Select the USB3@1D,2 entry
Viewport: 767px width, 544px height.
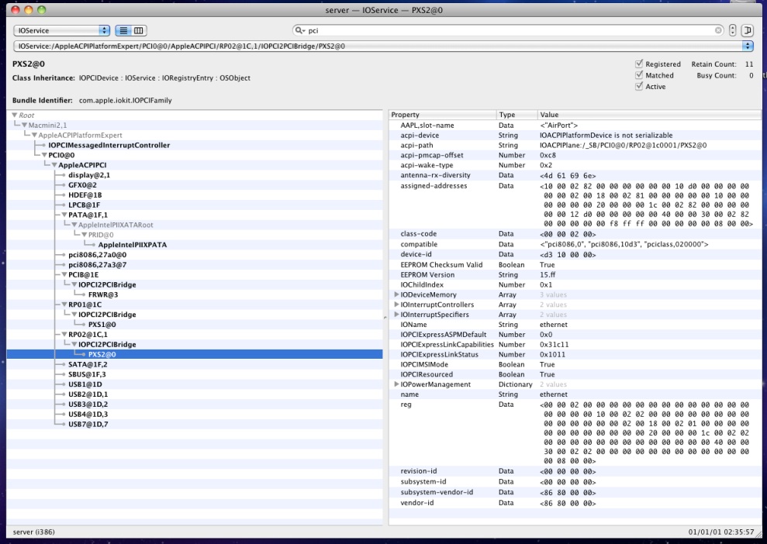88,405
